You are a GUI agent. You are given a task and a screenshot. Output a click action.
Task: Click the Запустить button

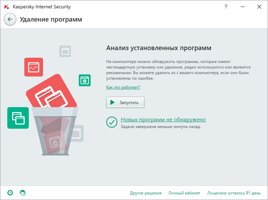(125, 102)
